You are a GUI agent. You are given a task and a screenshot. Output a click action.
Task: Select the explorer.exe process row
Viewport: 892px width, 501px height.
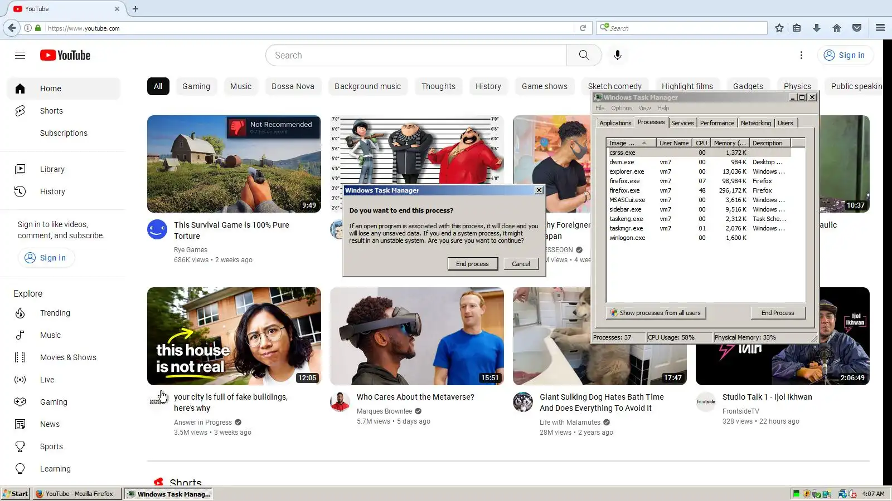[699, 171]
